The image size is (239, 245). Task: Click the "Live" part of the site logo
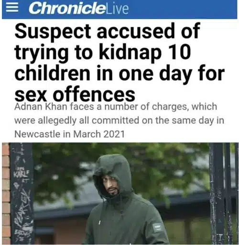[117, 9]
